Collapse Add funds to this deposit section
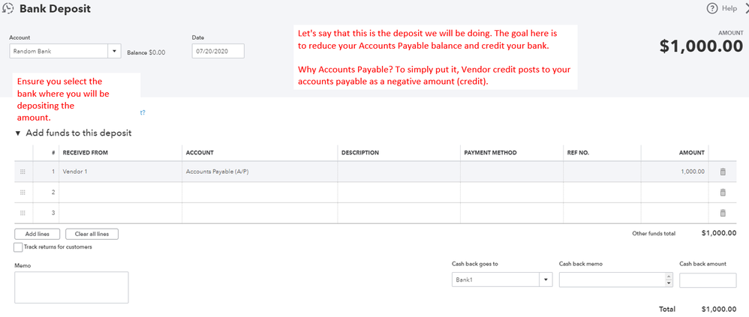 (x=18, y=133)
